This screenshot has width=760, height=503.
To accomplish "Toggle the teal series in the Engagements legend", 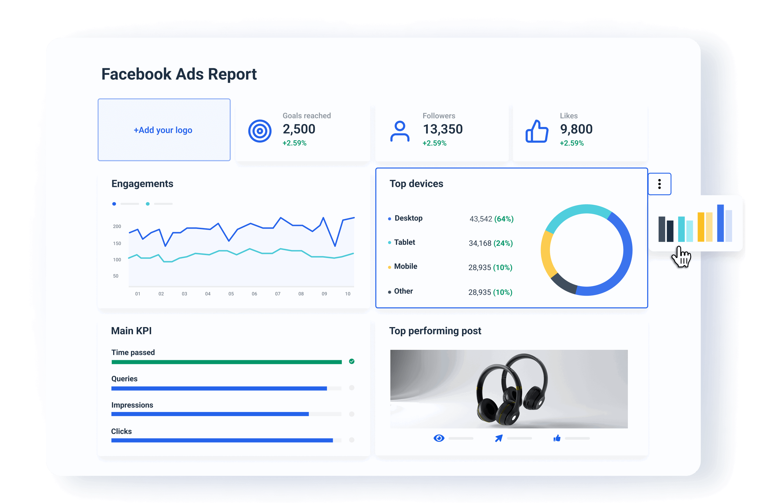I will click(148, 204).
